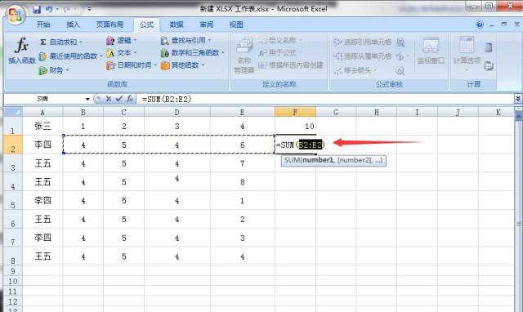Cancel the formula entry with X button
The width and height of the screenshot is (523, 312).
(x=109, y=99)
